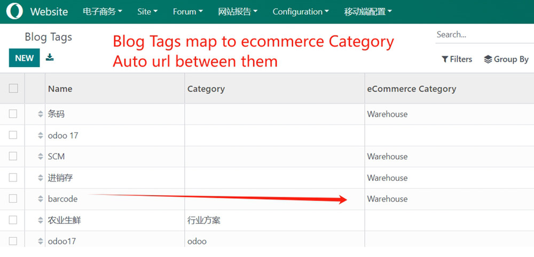Viewport: 534px width, 257px height.
Task: Click the reorder handle for 农业生鲜 row
Action: (41, 220)
